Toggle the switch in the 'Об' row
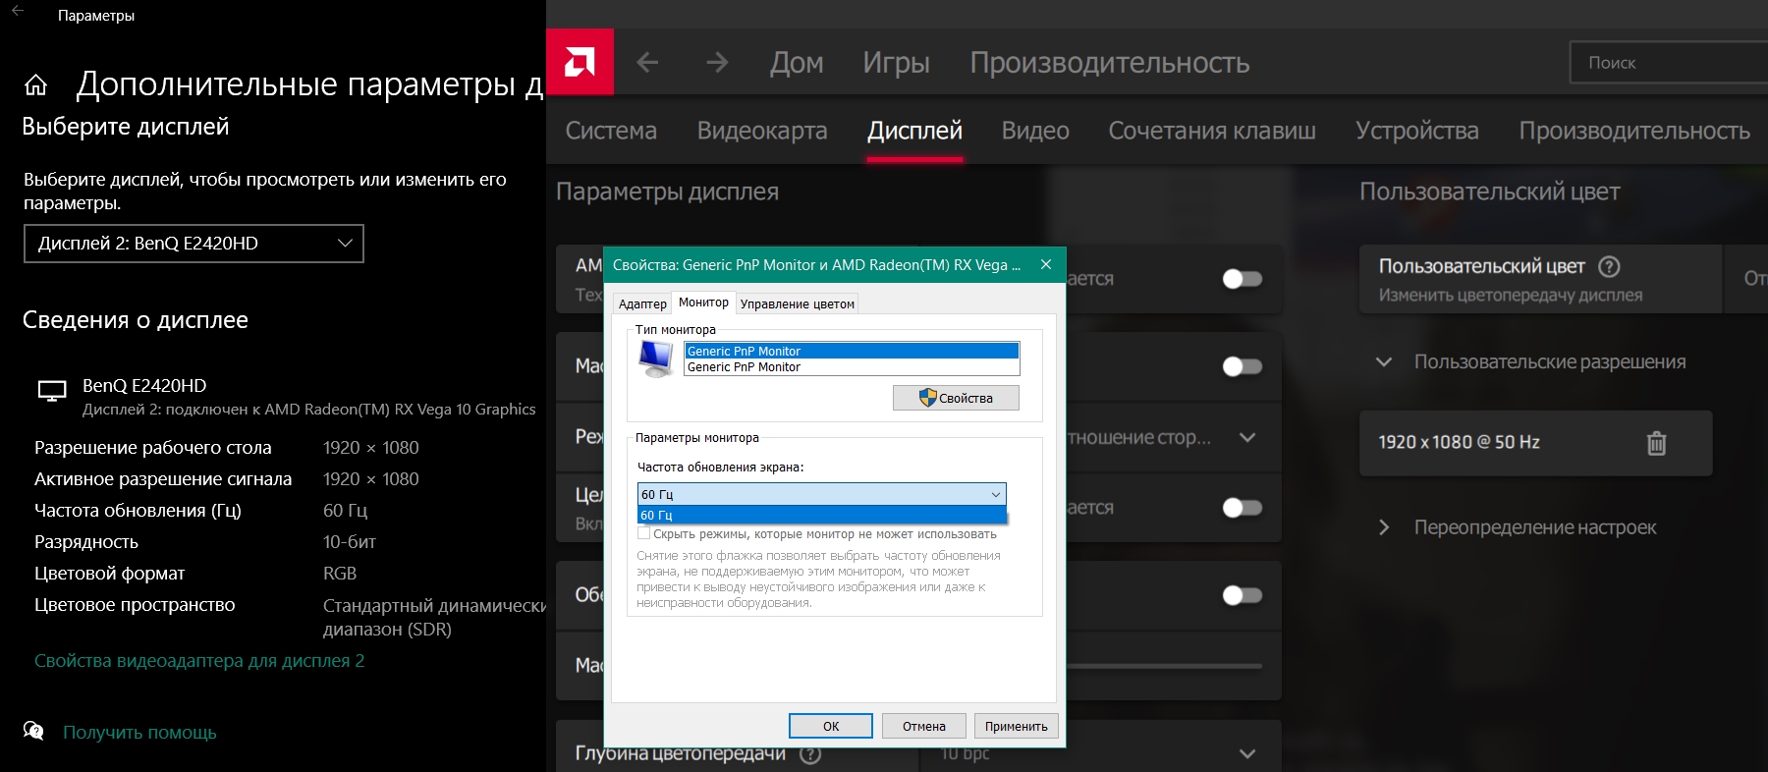This screenshot has width=1768, height=772. 1242,595
